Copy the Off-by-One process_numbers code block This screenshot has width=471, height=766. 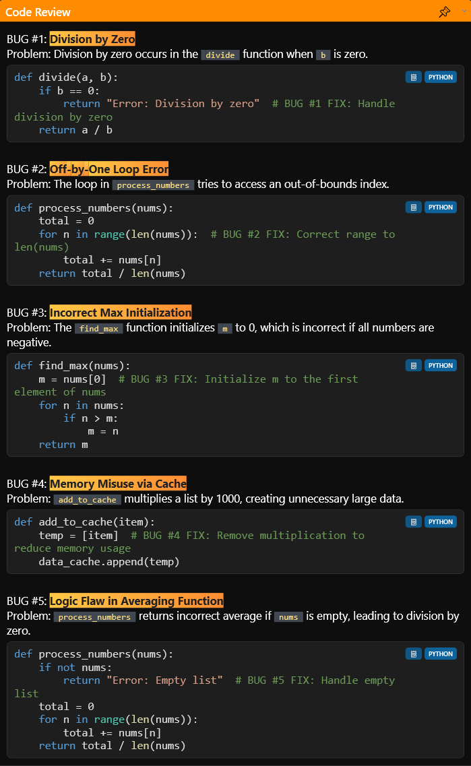pos(413,207)
